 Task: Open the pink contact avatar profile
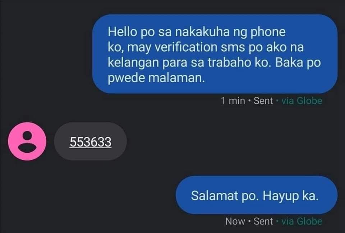click(x=27, y=141)
